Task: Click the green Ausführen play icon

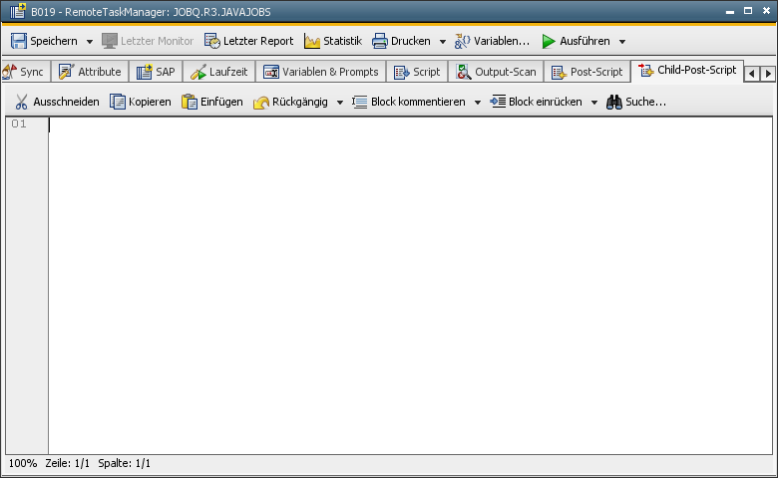Action: pos(549,41)
